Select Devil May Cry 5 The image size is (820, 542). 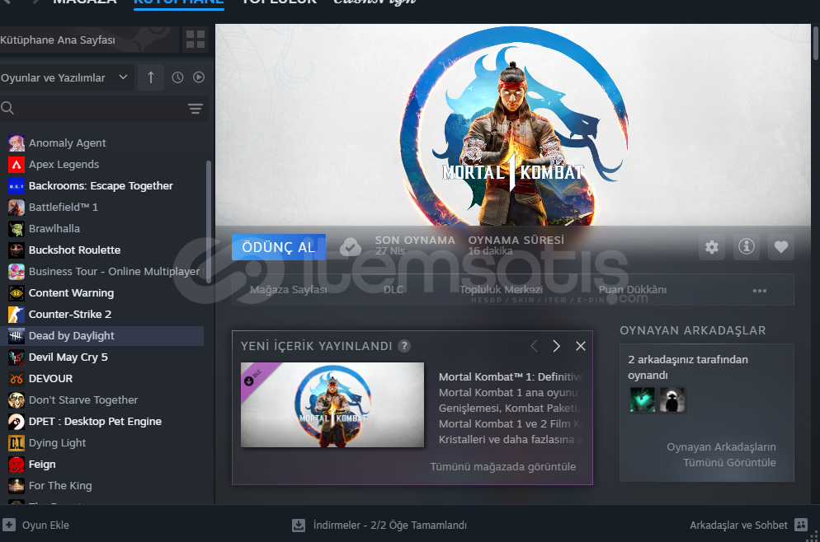101,357
